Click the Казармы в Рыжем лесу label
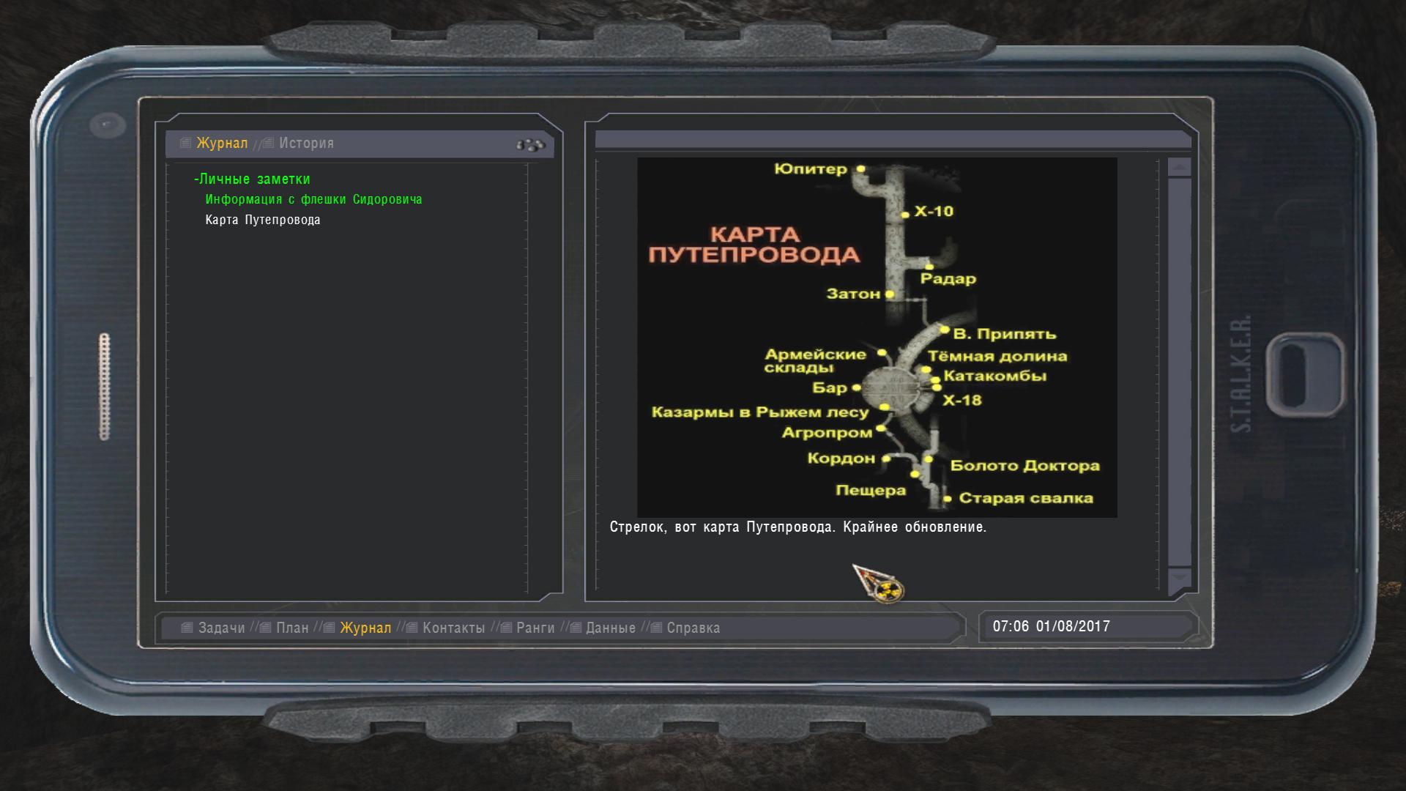The width and height of the screenshot is (1406, 791). tap(760, 412)
